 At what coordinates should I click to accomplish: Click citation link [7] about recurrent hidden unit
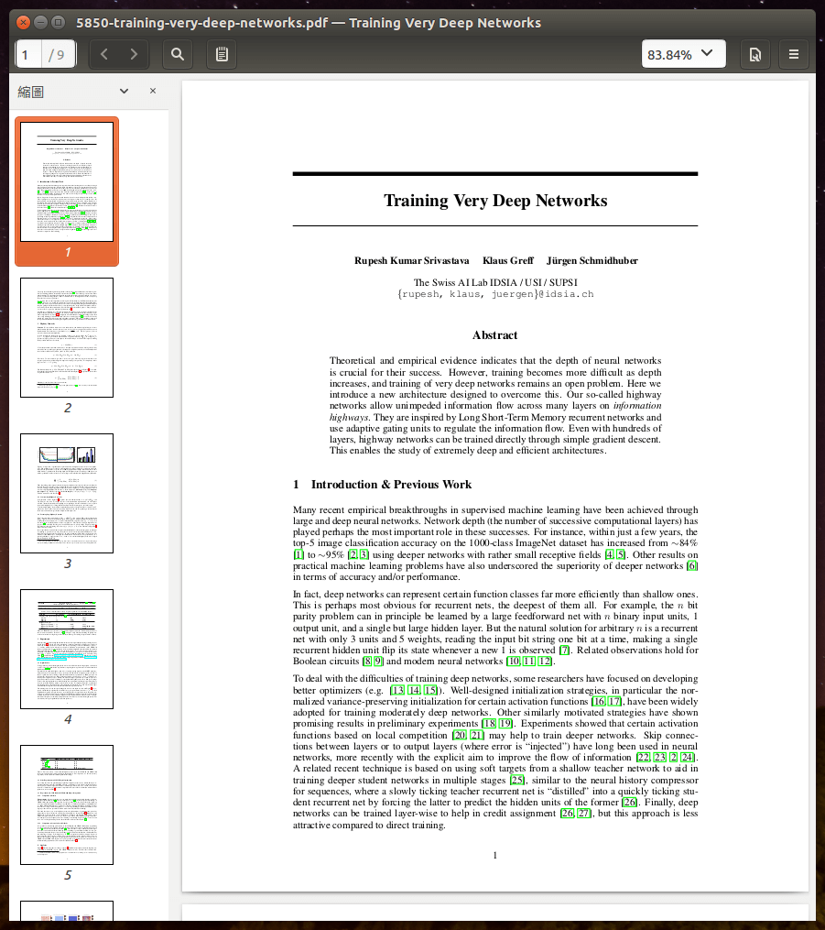point(565,651)
